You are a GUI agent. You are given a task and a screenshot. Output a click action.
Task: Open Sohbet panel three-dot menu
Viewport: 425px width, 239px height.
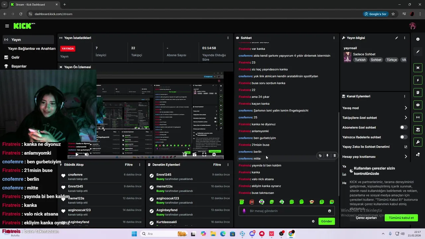point(334,38)
